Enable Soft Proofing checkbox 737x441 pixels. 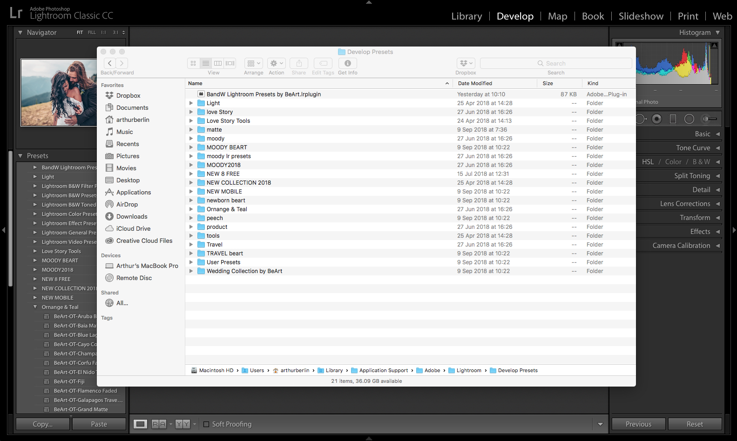pos(206,424)
